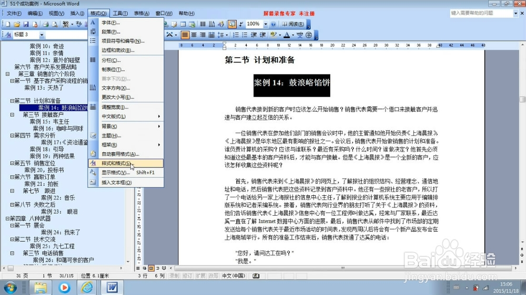Viewport: 526px width, 295px height.
Task: Toggle right text alignment
Action: tap(203, 35)
